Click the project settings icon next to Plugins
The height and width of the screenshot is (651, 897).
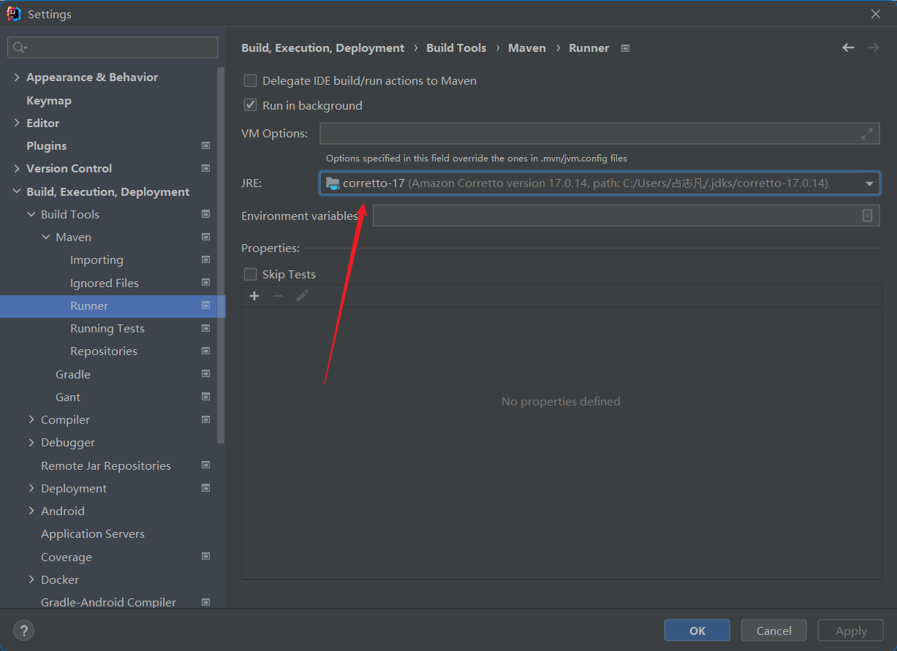(205, 146)
